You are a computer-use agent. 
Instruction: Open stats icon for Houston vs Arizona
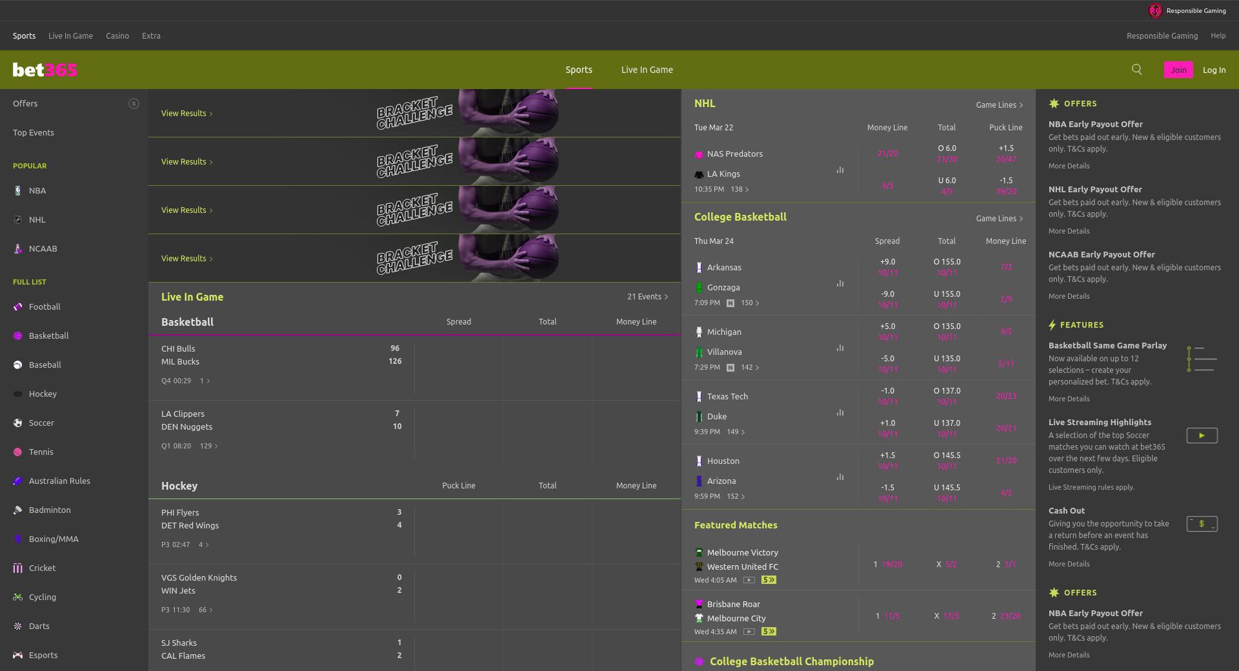click(840, 477)
